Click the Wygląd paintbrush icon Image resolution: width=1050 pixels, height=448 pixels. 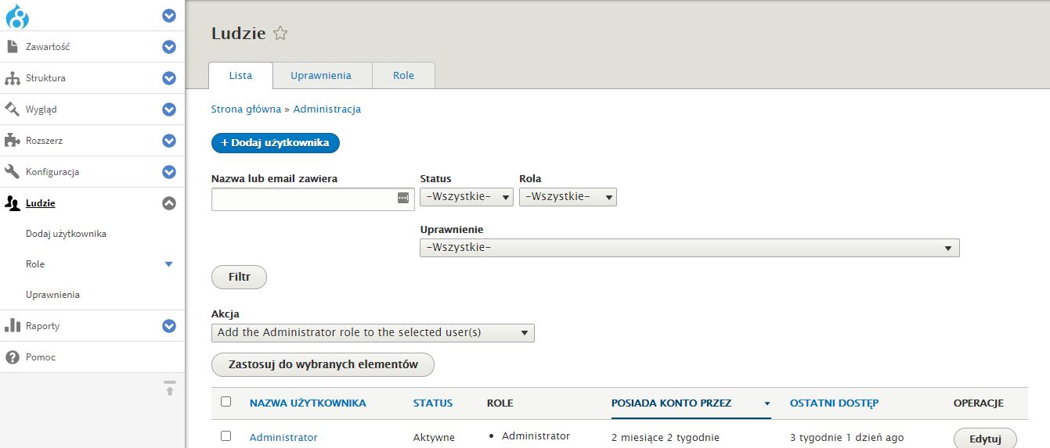[12, 109]
